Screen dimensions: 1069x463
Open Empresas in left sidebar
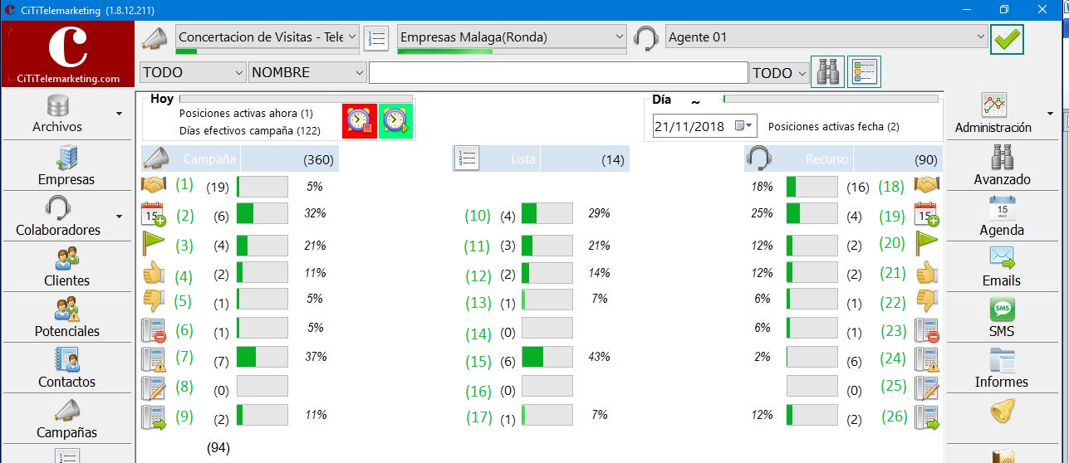(x=66, y=166)
